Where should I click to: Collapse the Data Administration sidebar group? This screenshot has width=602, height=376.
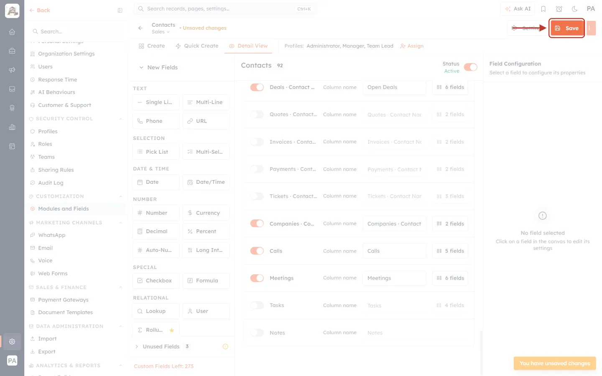[x=121, y=326]
